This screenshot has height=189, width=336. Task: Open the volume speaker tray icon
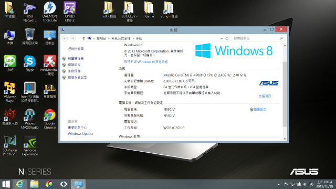305,184
